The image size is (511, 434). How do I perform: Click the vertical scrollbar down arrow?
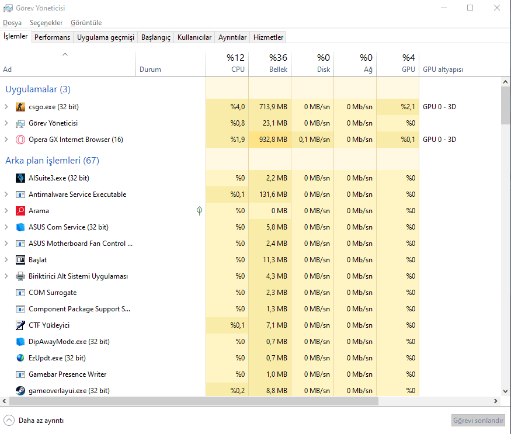click(x=505, y=391)
